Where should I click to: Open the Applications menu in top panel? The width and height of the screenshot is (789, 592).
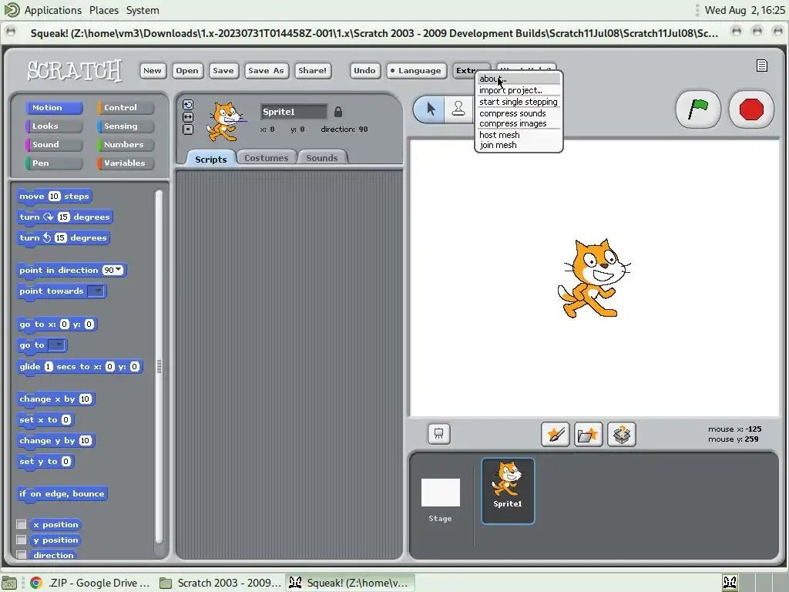[x=53, y=10]
